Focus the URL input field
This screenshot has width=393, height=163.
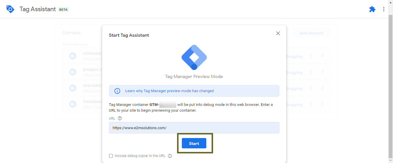(x=194, y=128)
